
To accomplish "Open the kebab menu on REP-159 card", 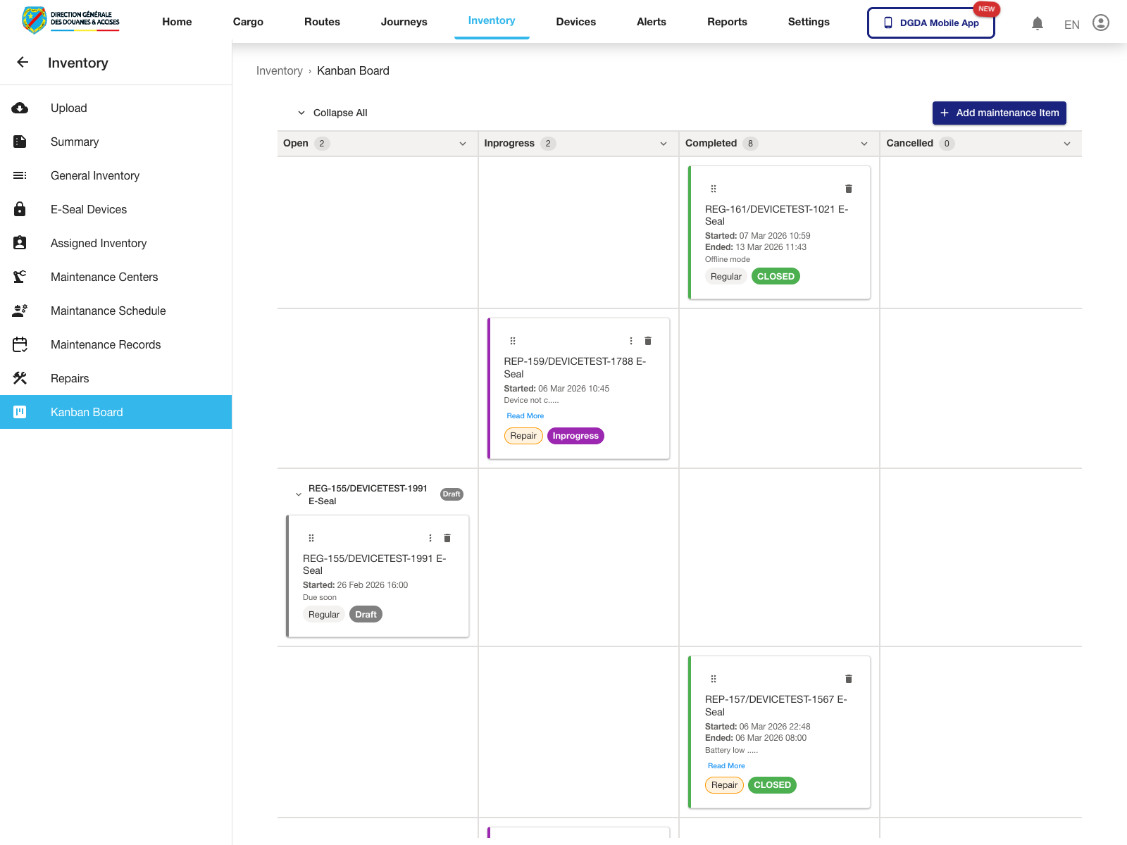I will coord(630,340).
